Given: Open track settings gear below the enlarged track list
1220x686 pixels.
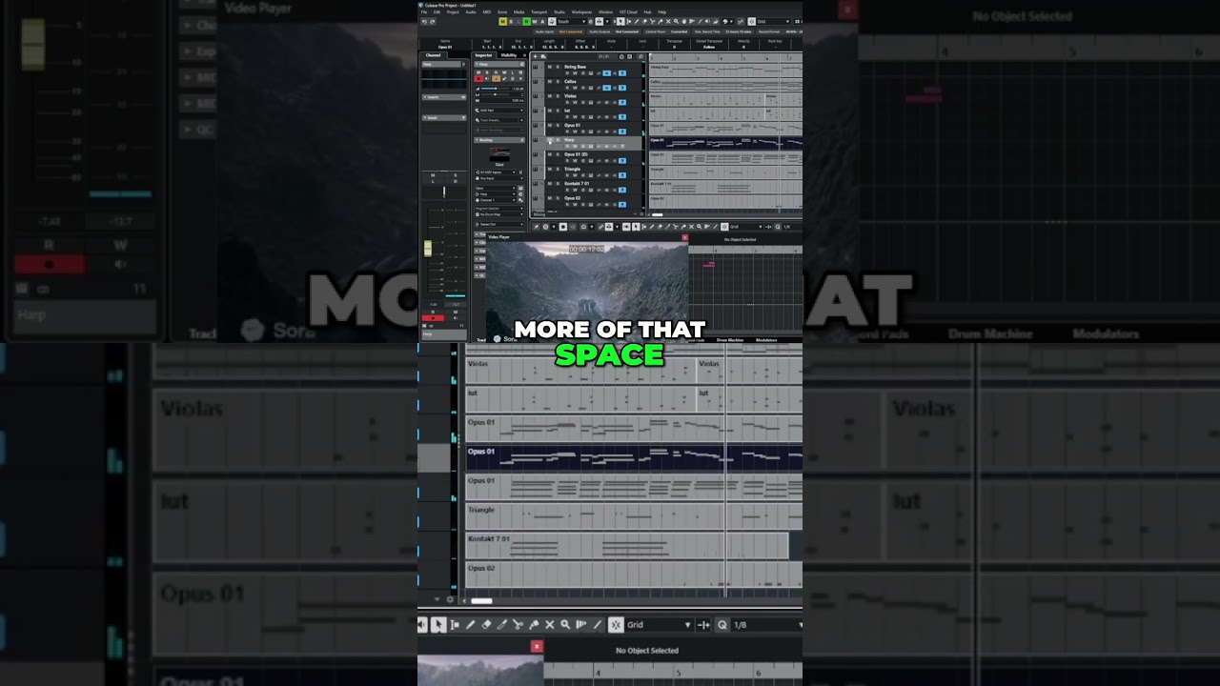Looking at the screenshot, I should pyautogui.click(x=450, y=599).
